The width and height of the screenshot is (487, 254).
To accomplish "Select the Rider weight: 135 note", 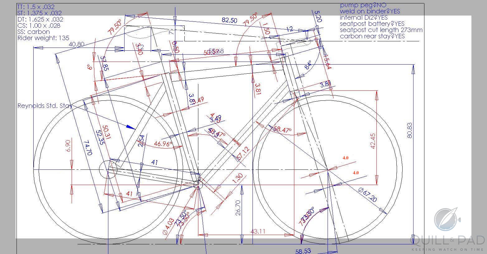I will [43, 38].
